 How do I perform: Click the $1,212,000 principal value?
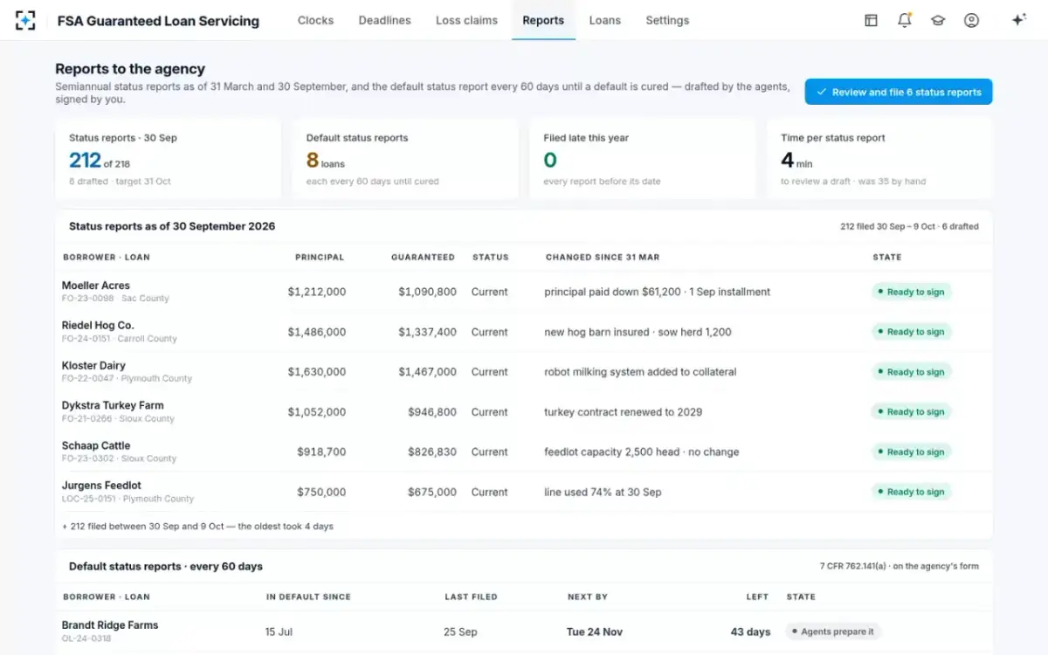[x=317, y=292]
